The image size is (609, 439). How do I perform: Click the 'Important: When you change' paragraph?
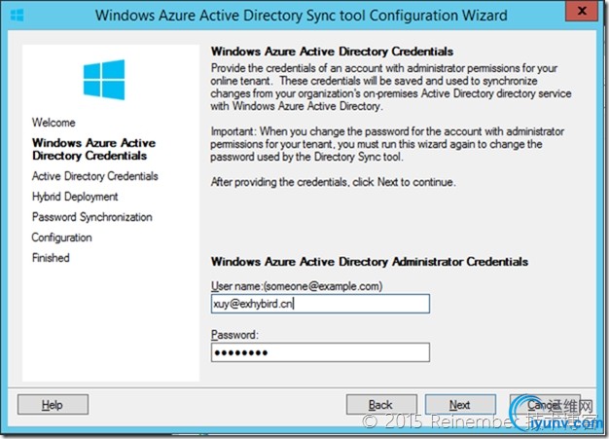click(387, 144)
